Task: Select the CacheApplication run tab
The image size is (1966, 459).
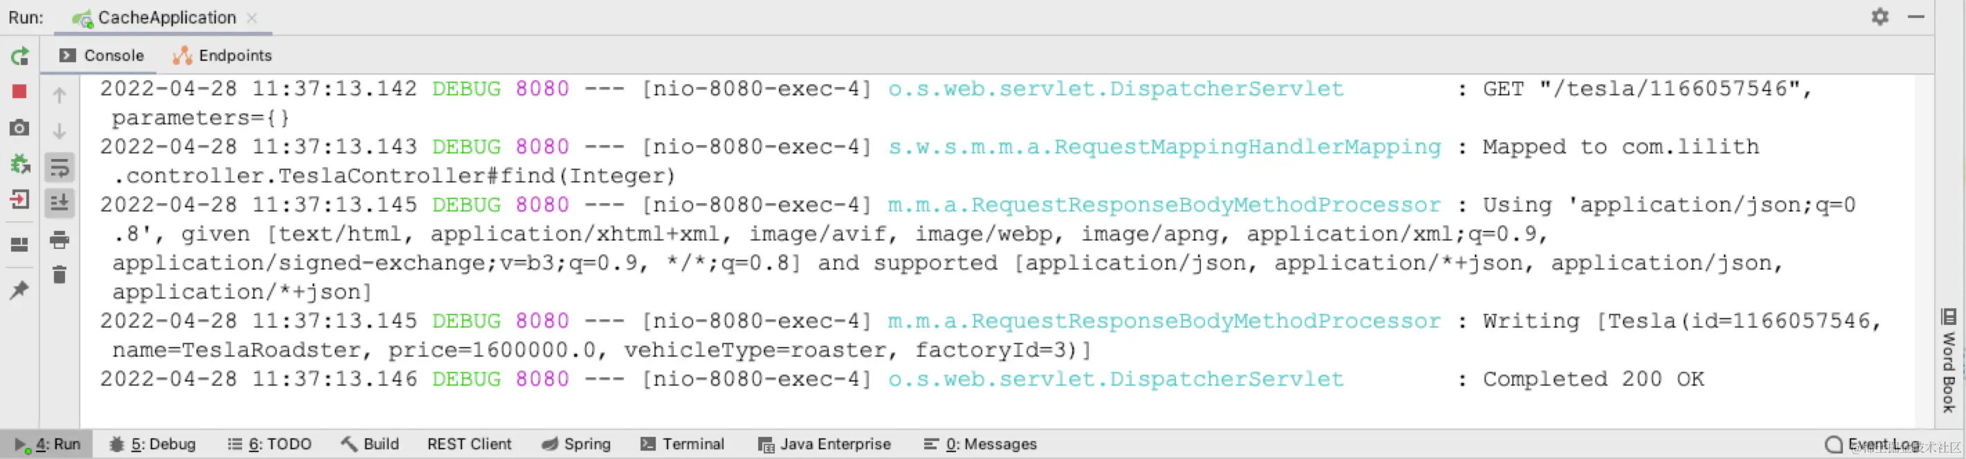Action: [154, 17]
